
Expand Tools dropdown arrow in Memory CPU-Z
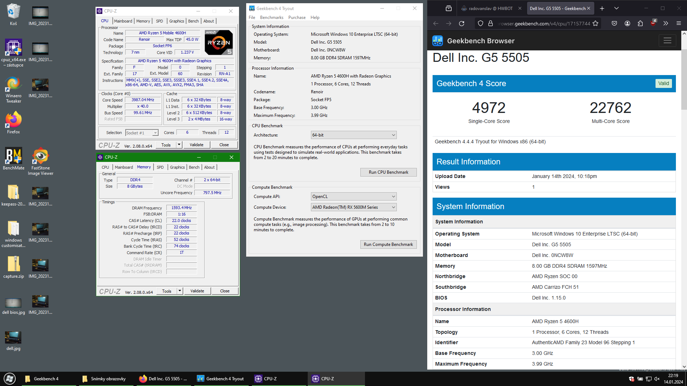point(180,291)
